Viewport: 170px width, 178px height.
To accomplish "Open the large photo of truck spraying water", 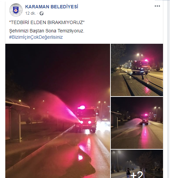I will point(58,111).
